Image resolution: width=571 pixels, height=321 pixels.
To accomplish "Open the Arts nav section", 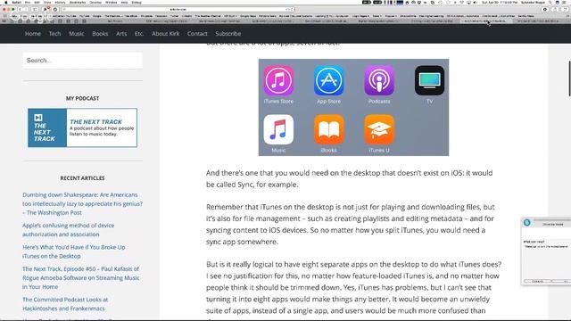I will [x=121, y=34].
